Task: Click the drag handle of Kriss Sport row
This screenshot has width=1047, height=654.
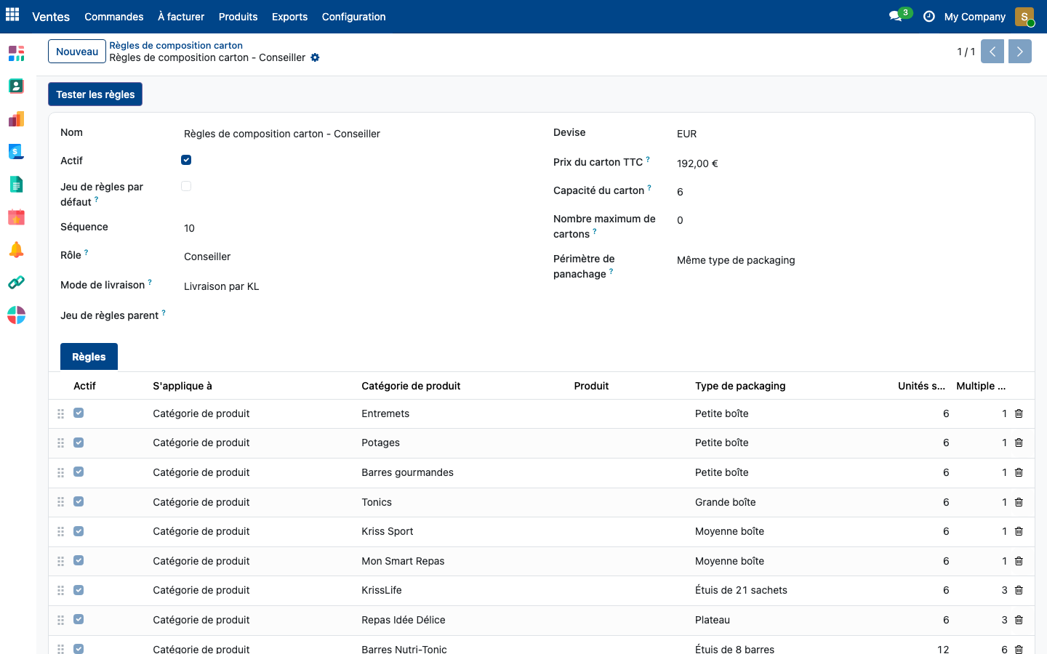Action: [x=61, y=531]
